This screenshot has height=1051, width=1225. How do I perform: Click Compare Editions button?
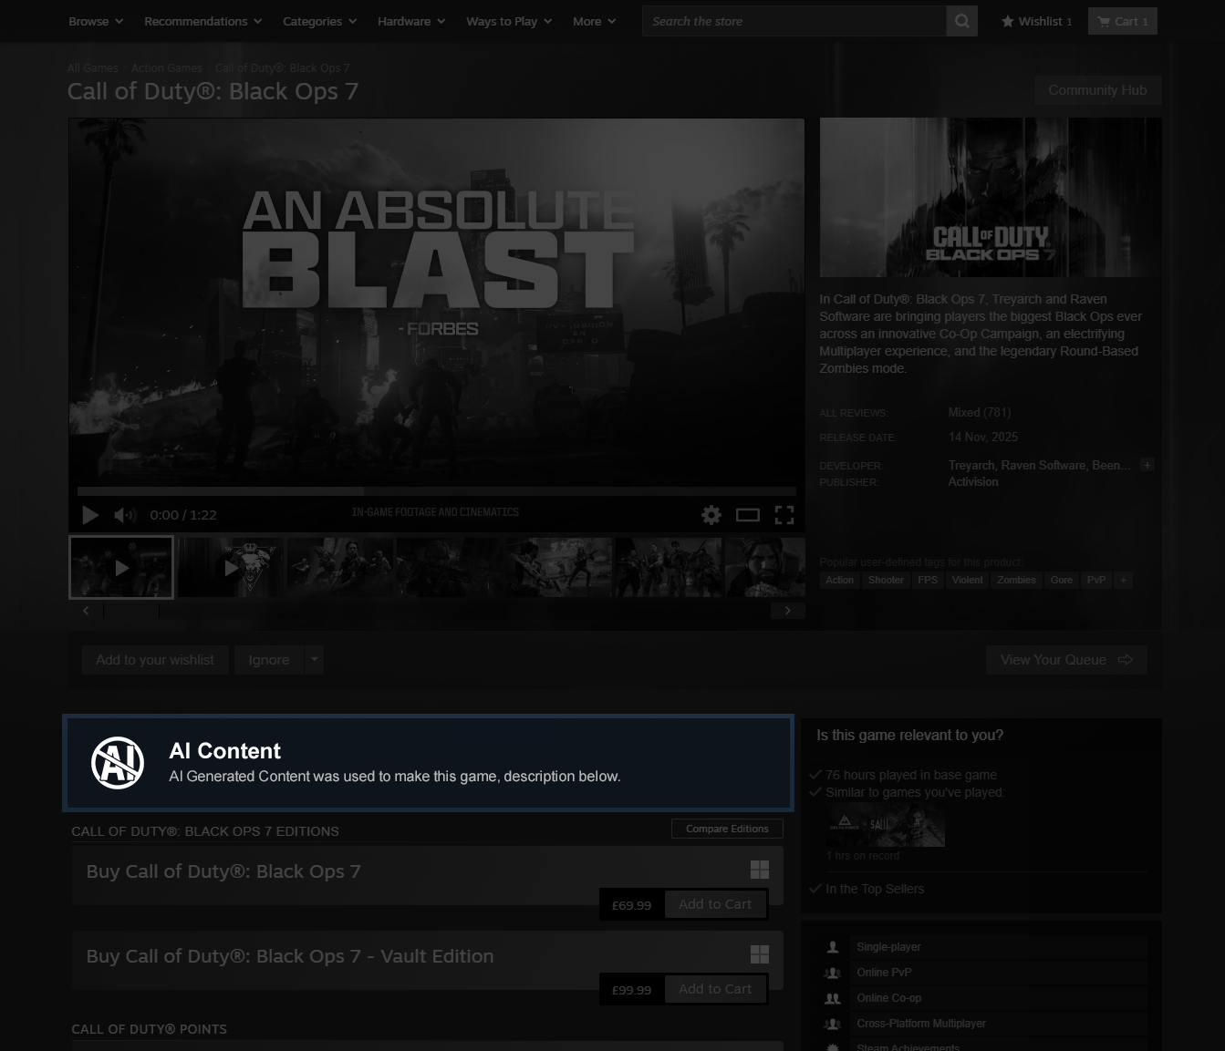click(x=727, y=829)
